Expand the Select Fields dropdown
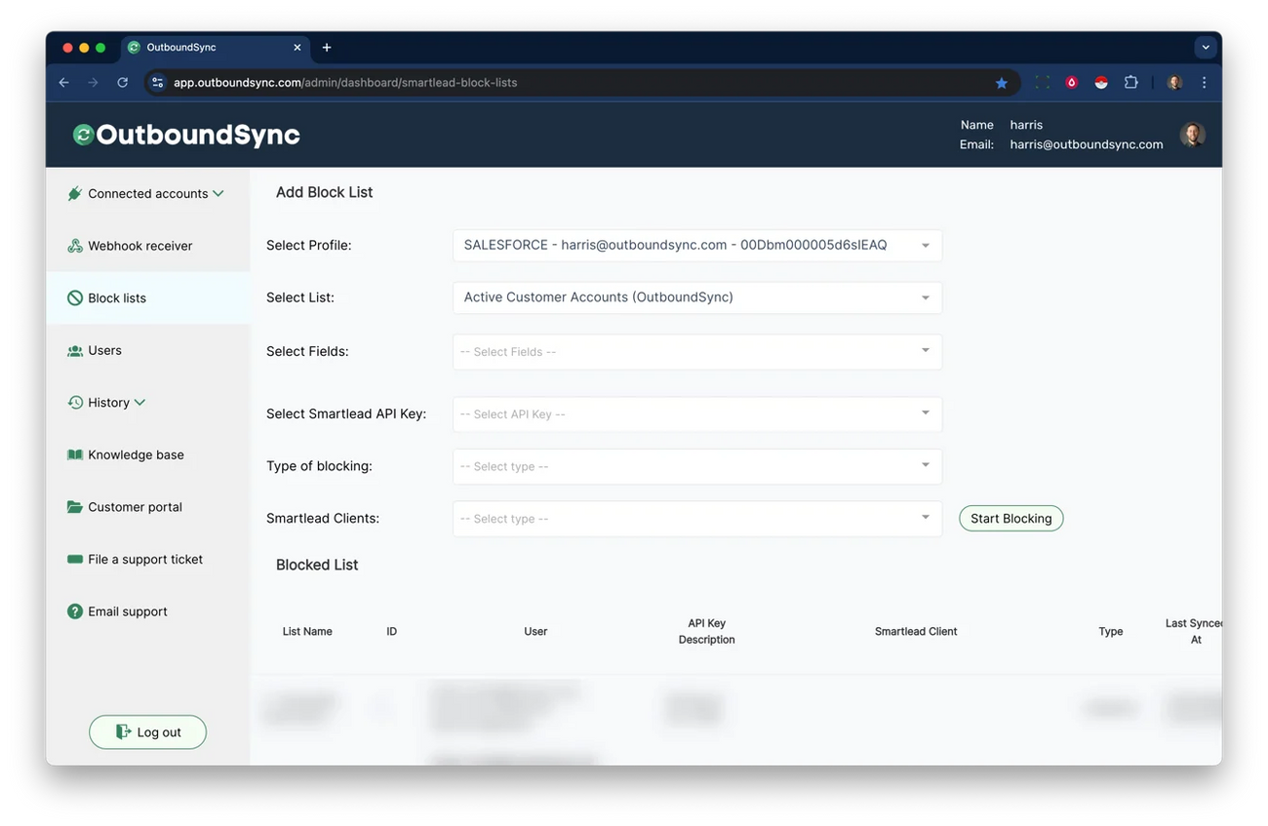1268x826 pixels. tap(926, 352)
